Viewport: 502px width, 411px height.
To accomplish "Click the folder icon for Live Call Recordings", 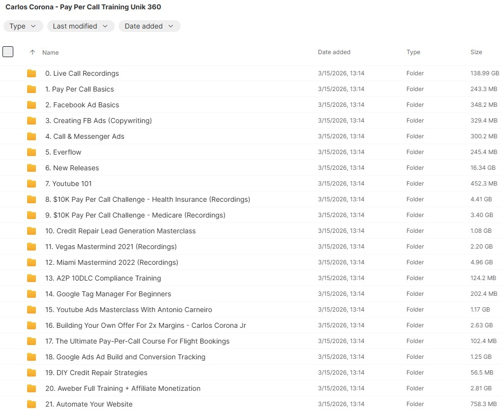I will [31, 73].
